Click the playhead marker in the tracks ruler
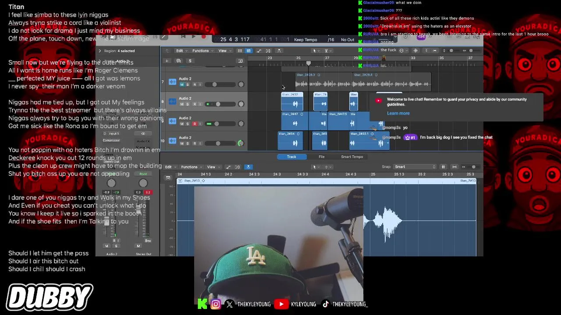561x315 pixels. click(309, 63)
